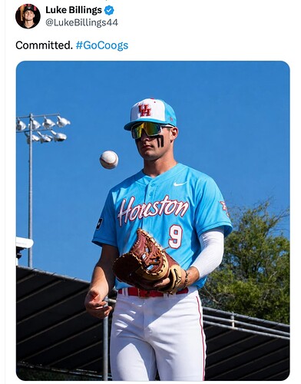301x384 pixels.
Task: Click the player's open tossing hand
Action: (x=98, y=303)
